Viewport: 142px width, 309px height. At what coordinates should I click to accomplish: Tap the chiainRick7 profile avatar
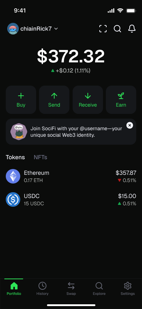[13, 29]
